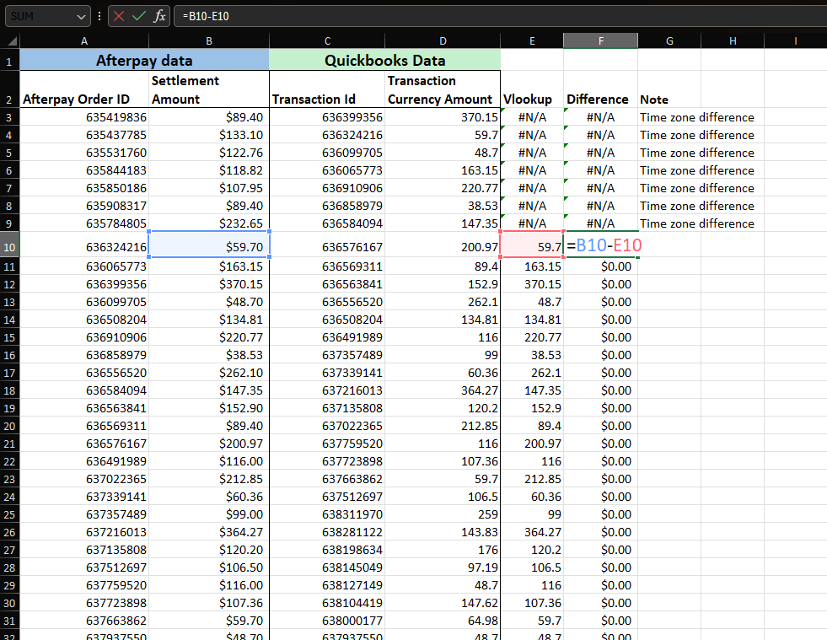This screenshot has width=827, height=640.
Task: Cancel the formula entry with X icon
Action: 119,16
